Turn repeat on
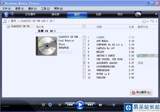 tap(50, 105)
